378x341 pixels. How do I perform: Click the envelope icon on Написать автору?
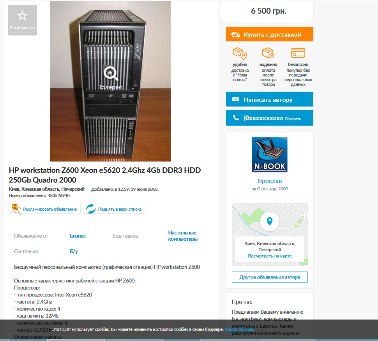(235, 99)
